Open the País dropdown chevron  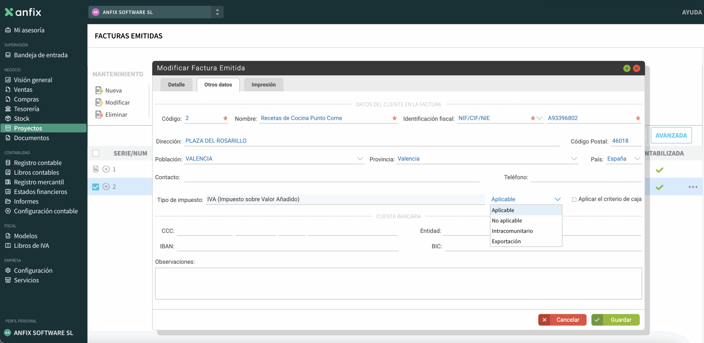[637, 159]
